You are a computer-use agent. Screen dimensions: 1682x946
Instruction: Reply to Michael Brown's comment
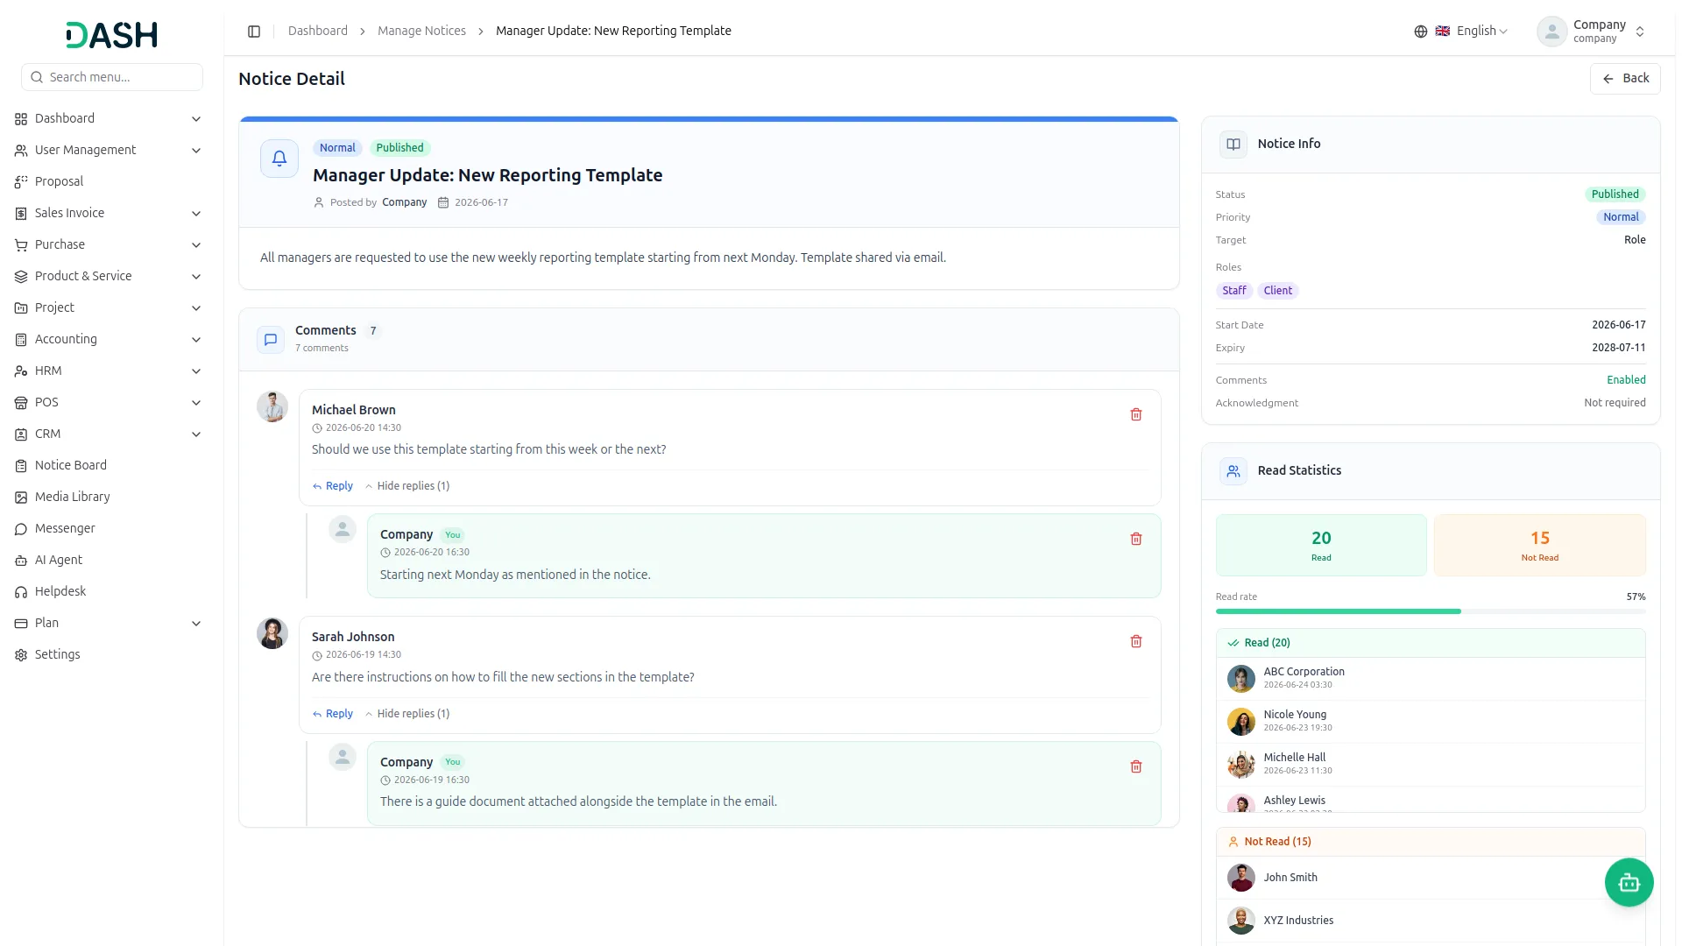click(x=333, y=486)
